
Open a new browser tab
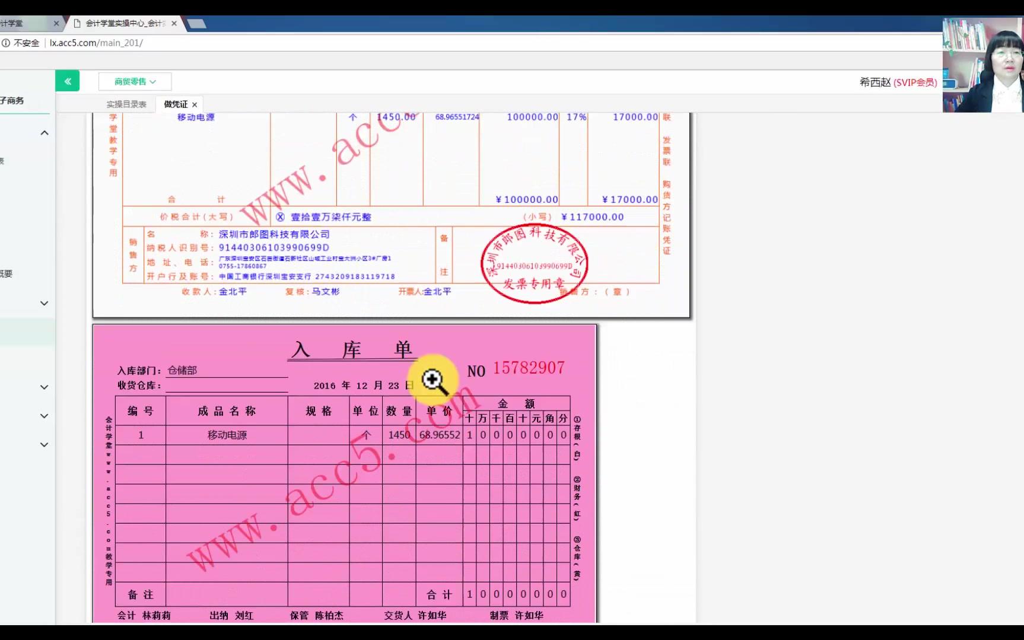(196, 24)
